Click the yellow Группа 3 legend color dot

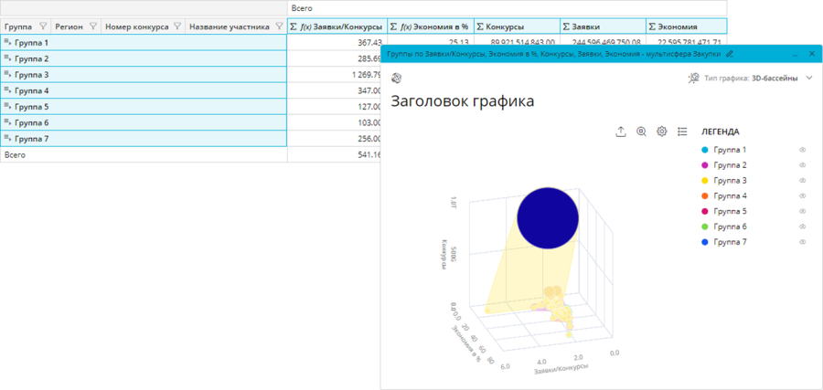(x=705, y=181)
